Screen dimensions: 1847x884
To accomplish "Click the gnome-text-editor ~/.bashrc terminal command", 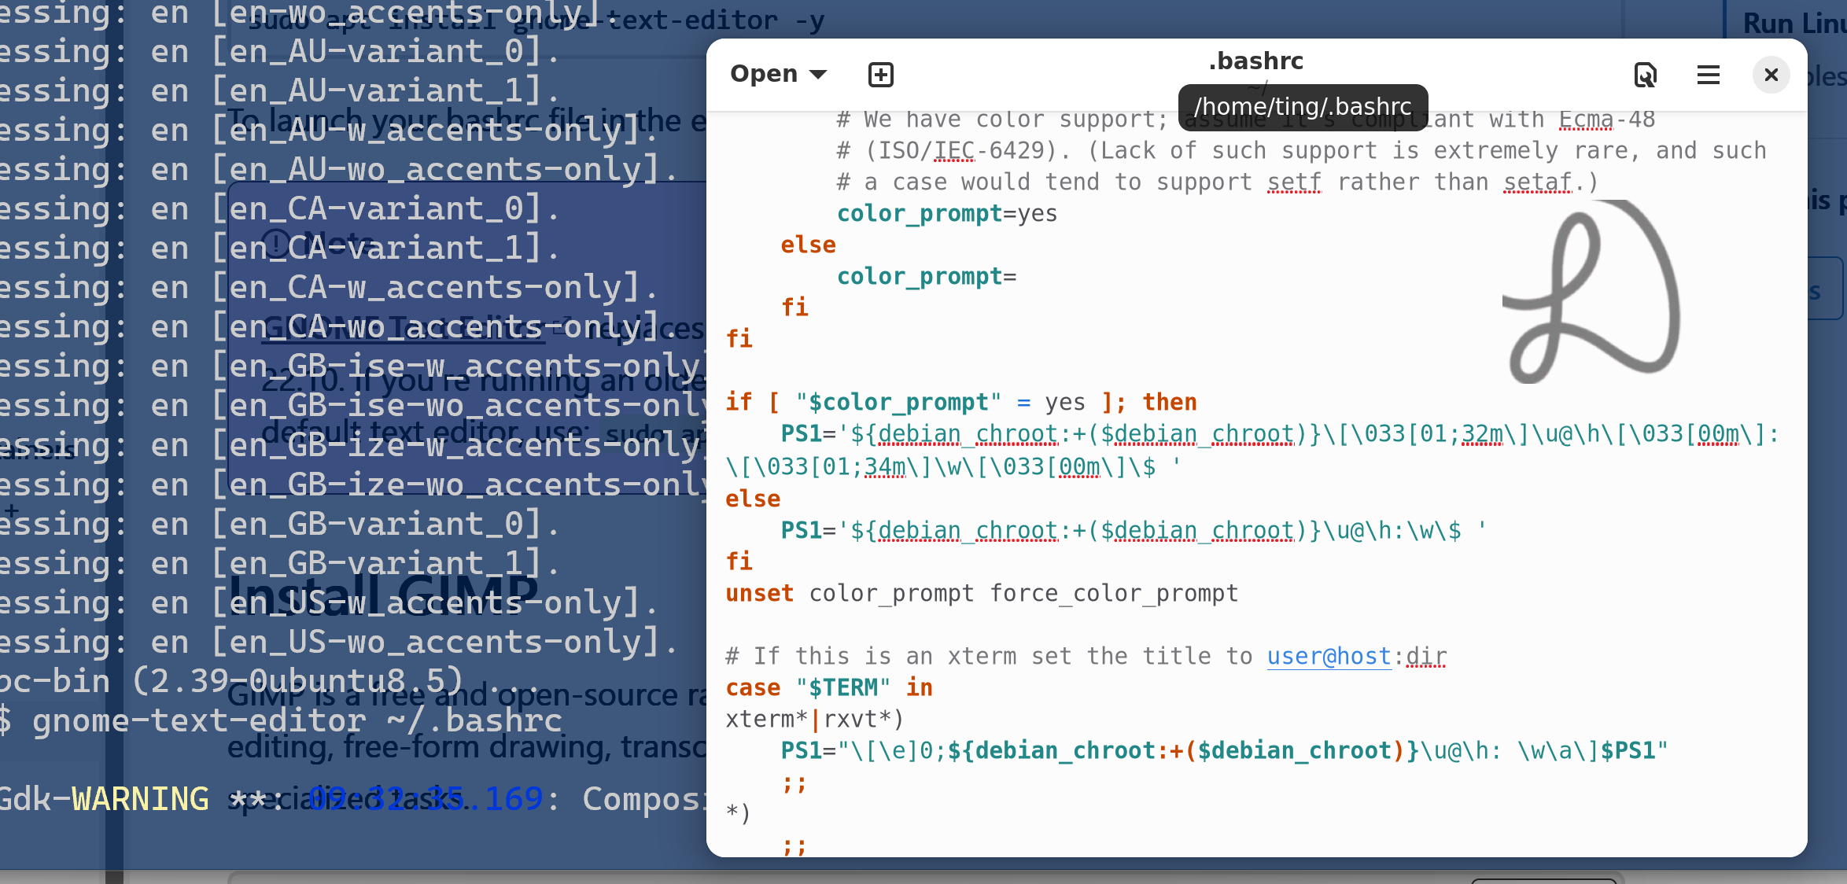I will [x=297, y=720].
